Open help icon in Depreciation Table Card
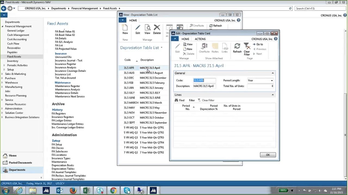 click(x=276, y=39)
